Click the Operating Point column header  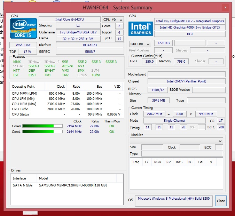point(27,87)
